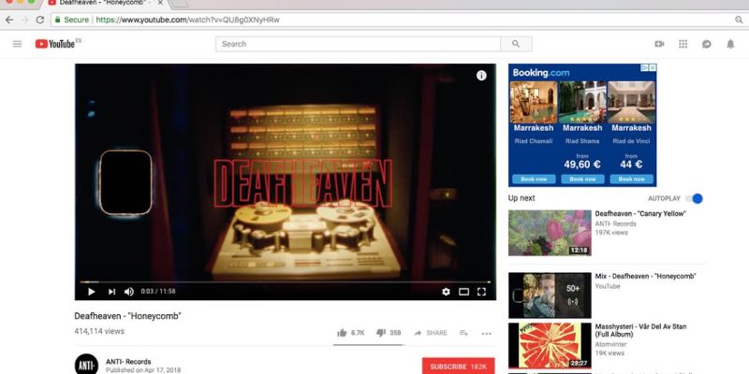Viewport: 749px width, 374px height.
Task: Click the video title Deafheaven - "Honeycomb"
Action: click(x=128, y=316)
